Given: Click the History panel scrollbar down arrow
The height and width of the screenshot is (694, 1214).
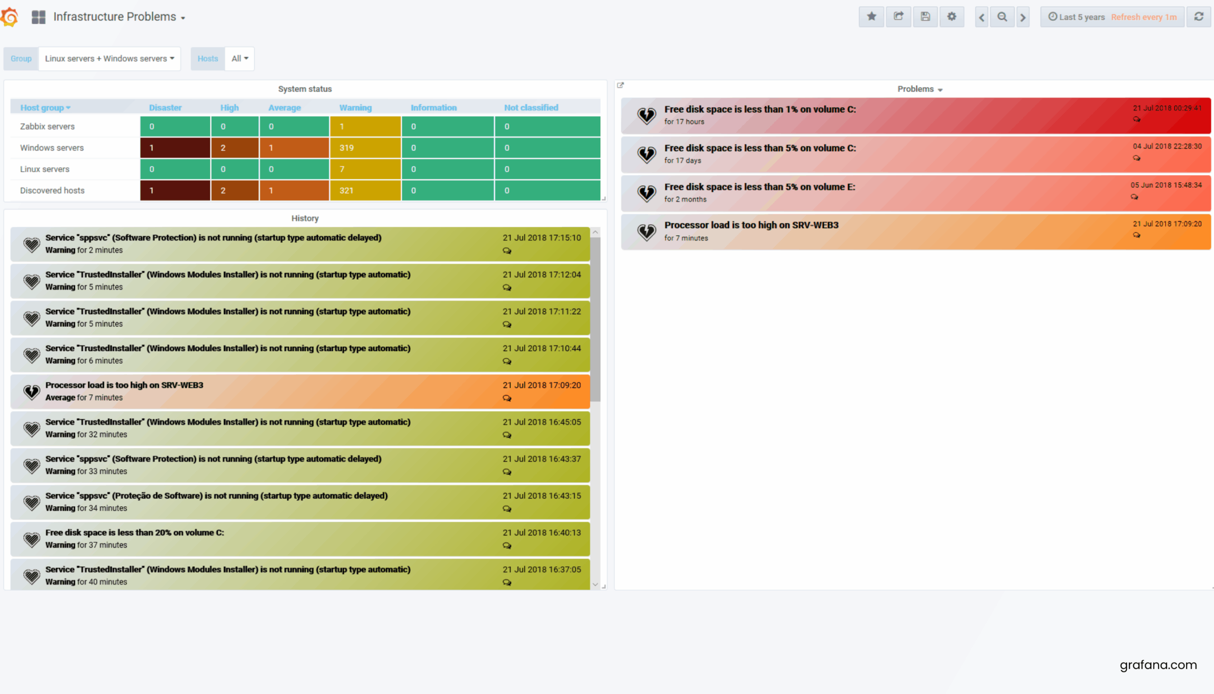Looking at the screenshot, I should [595, 584].
